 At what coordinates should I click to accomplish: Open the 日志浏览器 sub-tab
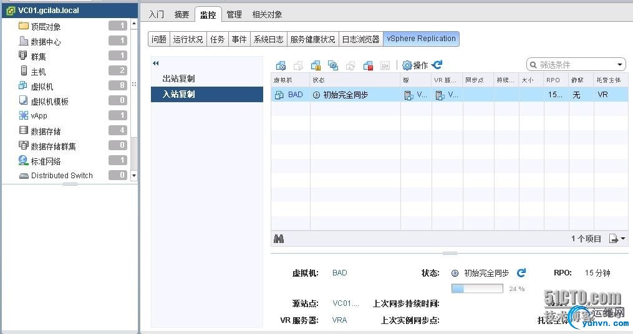tap(361, 39)
